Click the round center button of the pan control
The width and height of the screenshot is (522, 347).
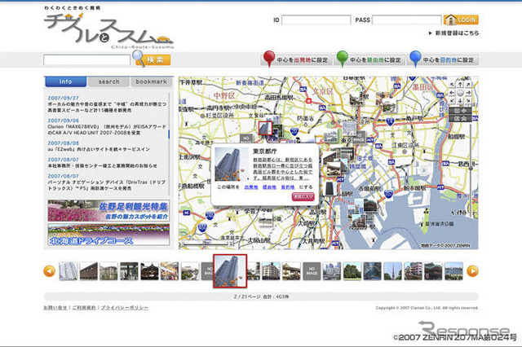pos(460,93)
